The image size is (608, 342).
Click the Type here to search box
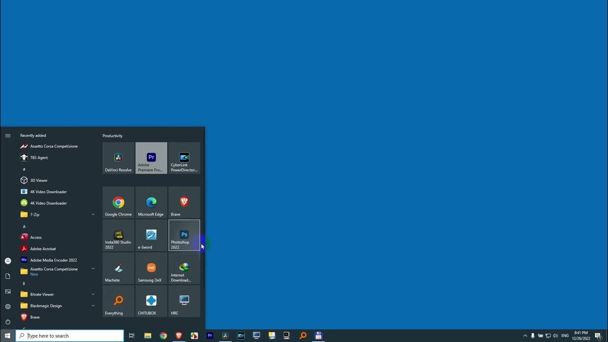click(x=70, y=336)
